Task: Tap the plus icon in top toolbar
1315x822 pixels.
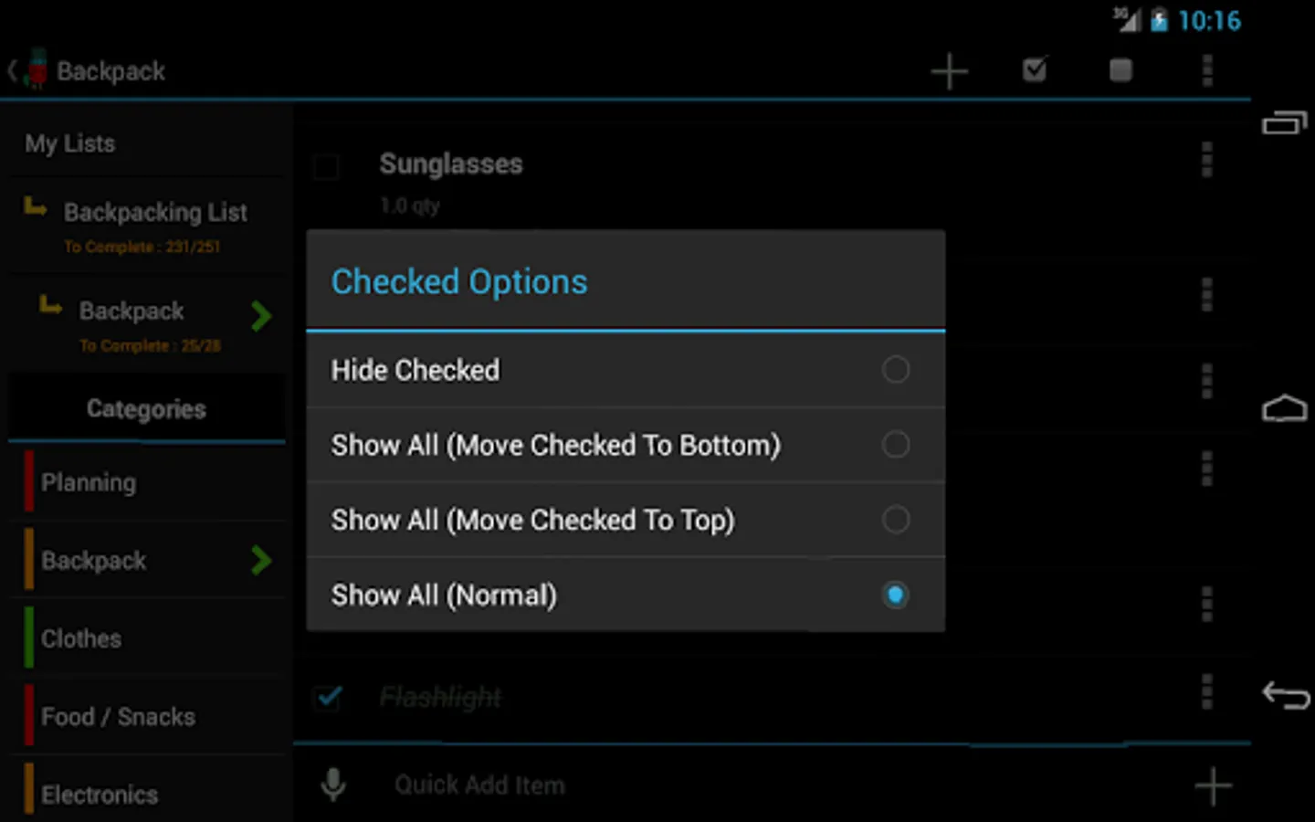Action: [x=949, y=71]
